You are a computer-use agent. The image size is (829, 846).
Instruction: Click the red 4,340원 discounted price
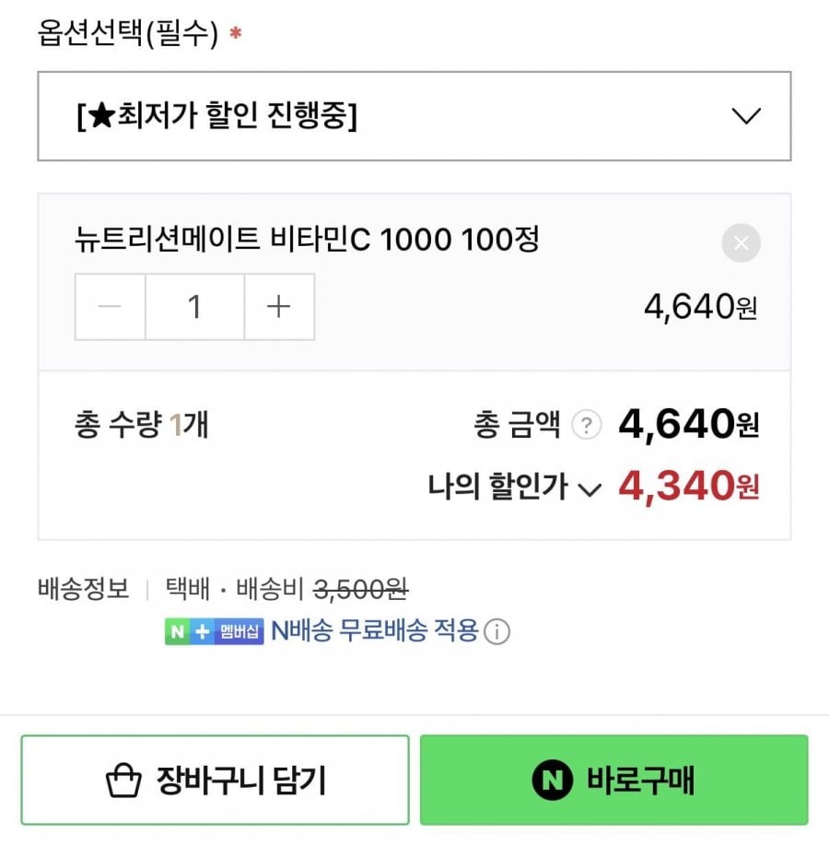pyautogui.click(x=688, y=486)
